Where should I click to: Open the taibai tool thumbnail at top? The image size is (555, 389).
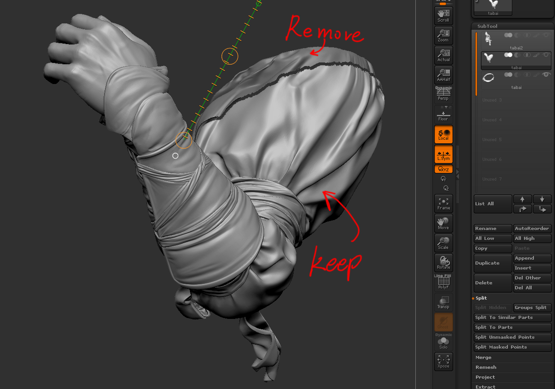click(493, 7)
